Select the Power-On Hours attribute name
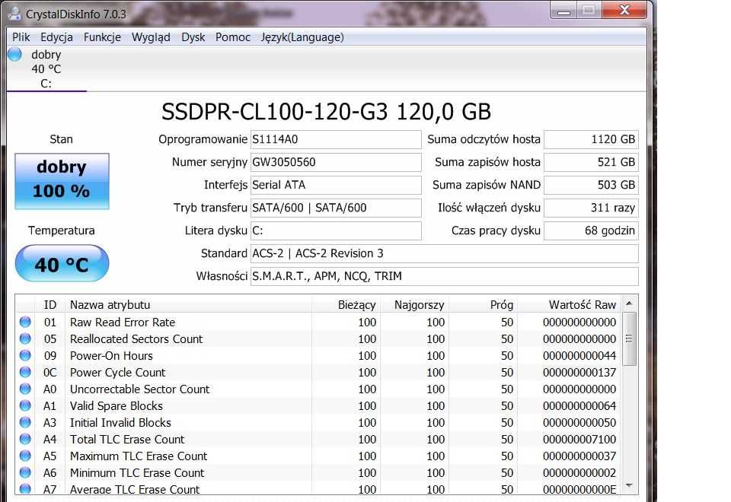Image resolution: width=731 pixels, height=502 pixels. coord(111,356)
